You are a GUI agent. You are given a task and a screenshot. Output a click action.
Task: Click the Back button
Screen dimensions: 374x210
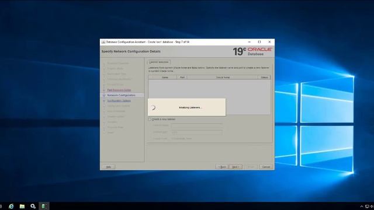[222, 167]
